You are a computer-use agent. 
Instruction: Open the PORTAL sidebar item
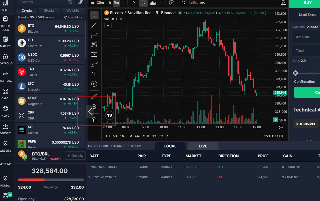[5, 181]
